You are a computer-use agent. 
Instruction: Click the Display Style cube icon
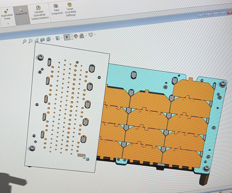[x=58, y=38]
